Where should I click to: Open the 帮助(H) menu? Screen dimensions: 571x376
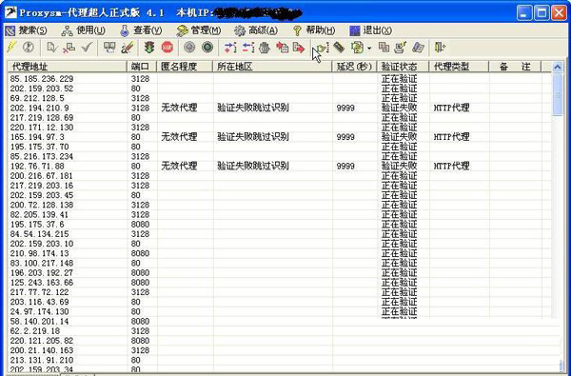pos(314,30)
